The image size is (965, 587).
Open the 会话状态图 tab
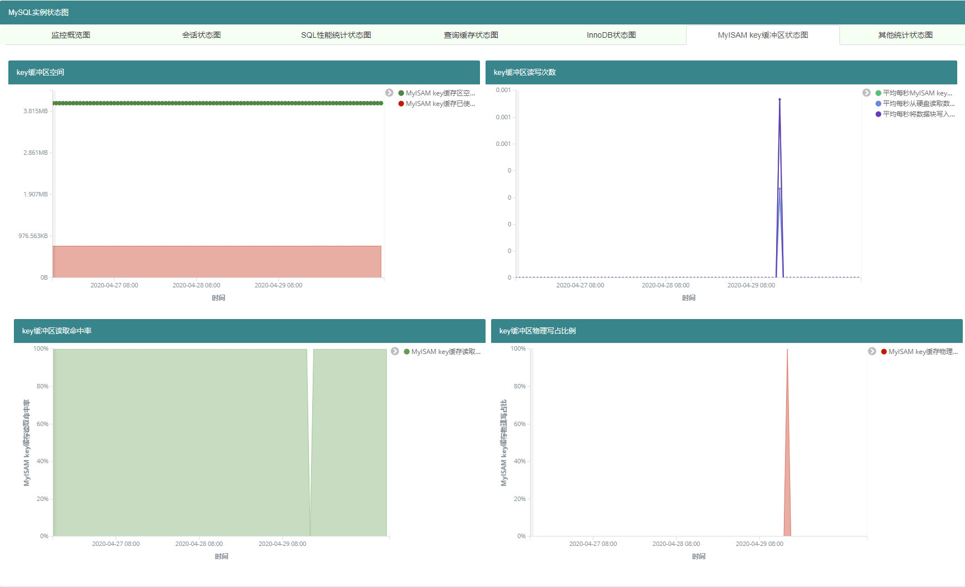tap(201, 35)
